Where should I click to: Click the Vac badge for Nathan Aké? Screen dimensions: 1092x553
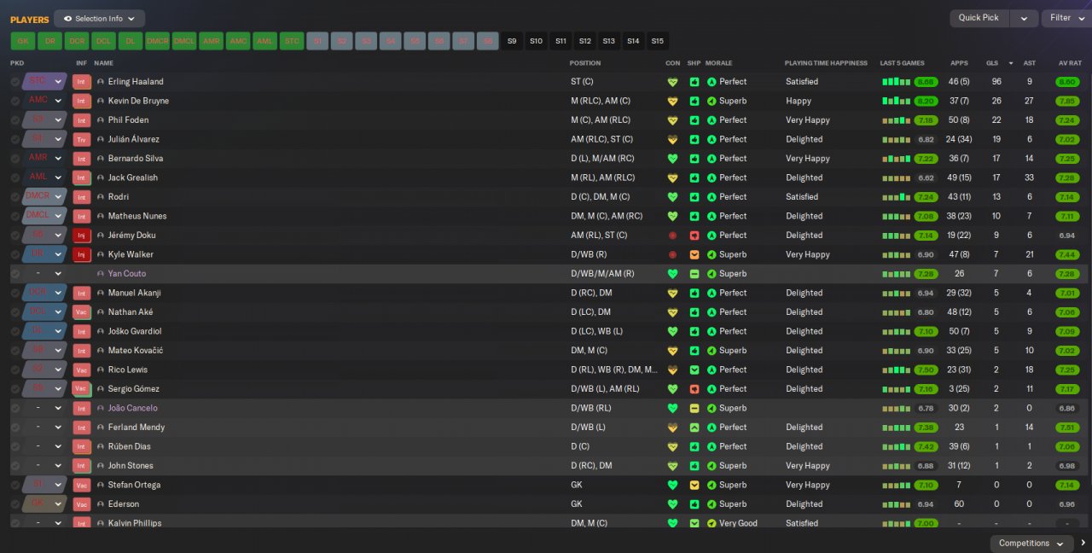tap(81, 312)
